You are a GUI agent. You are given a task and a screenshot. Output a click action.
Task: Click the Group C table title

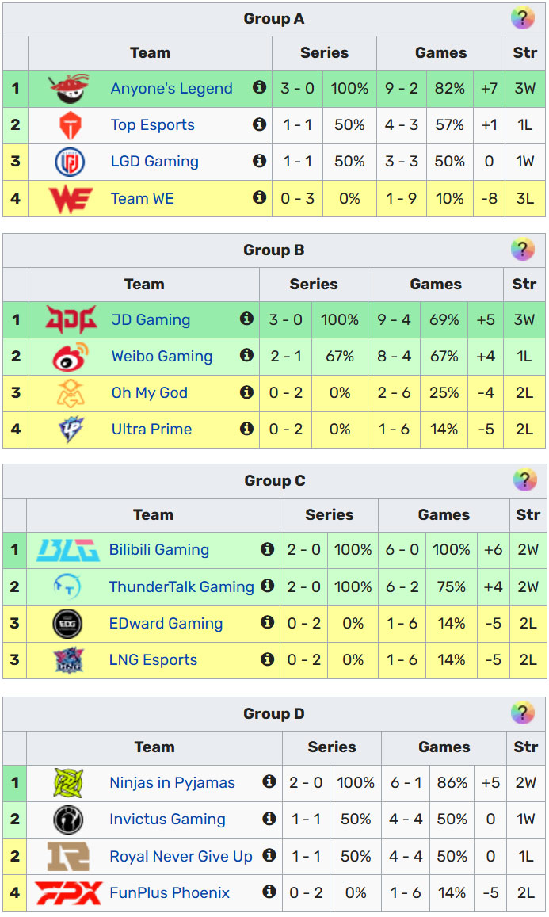click(274, 481)
